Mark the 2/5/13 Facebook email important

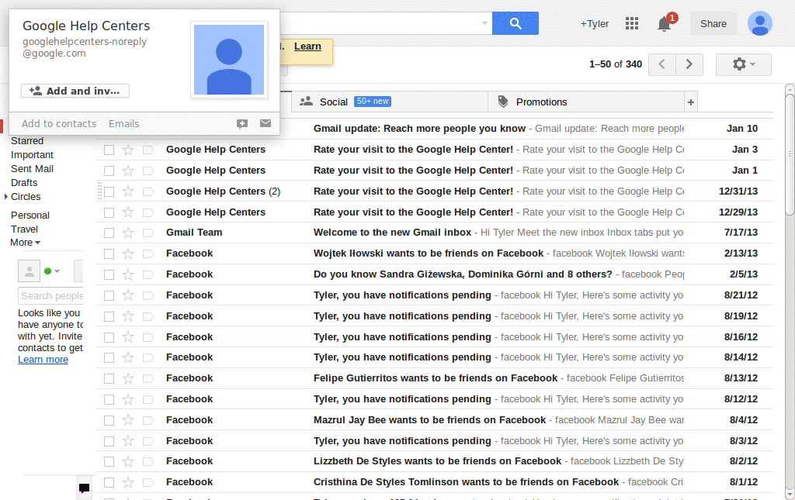tap(148, 274)
